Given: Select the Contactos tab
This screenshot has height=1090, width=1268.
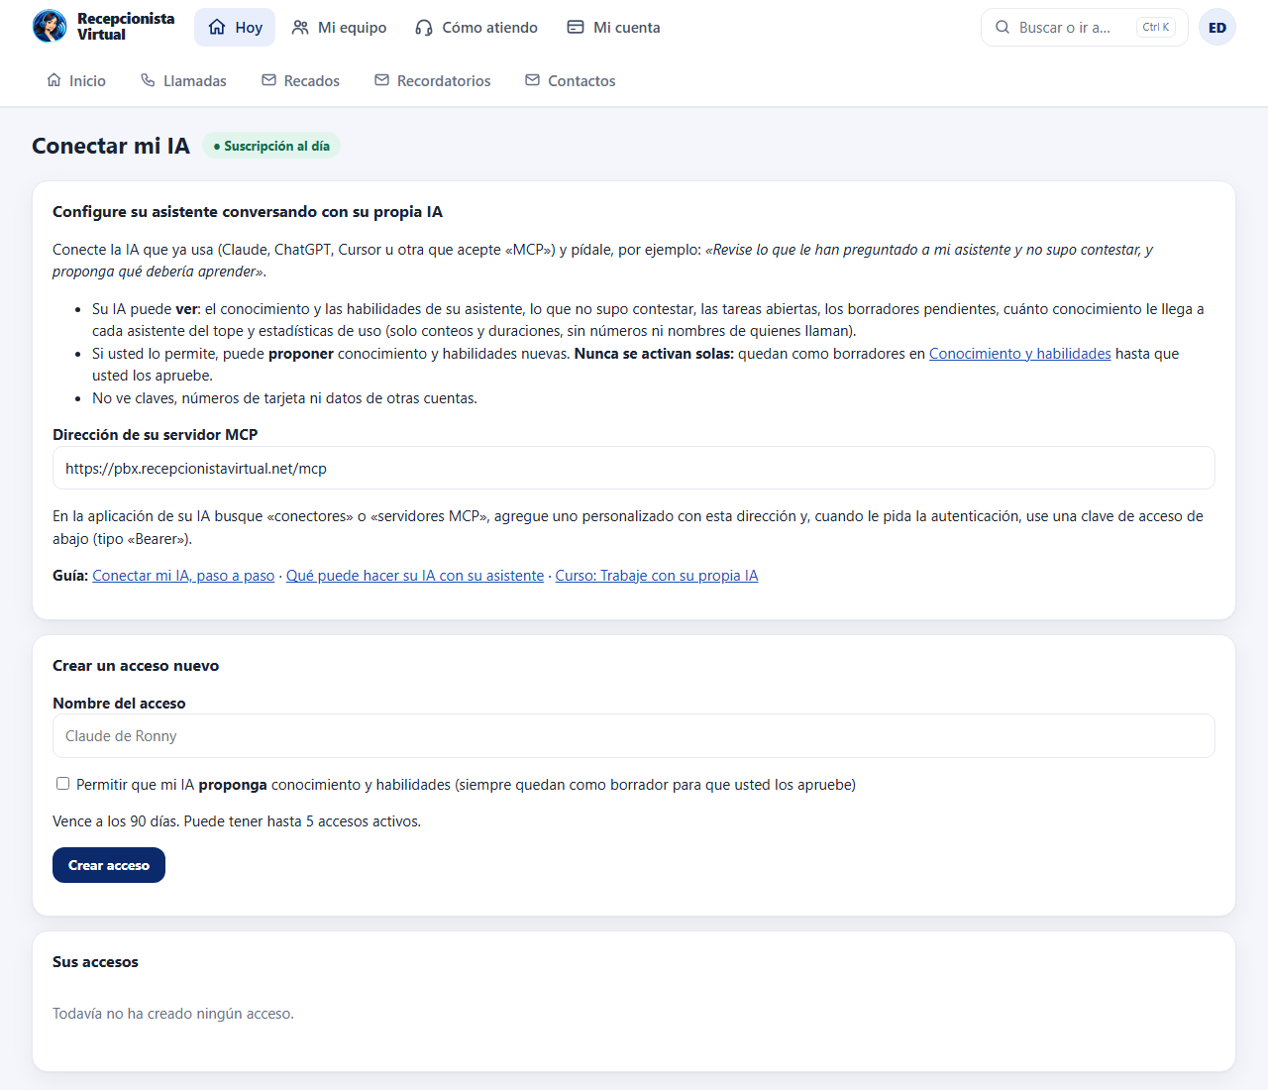Looking at the screenshot, I should tap(570, 80).
